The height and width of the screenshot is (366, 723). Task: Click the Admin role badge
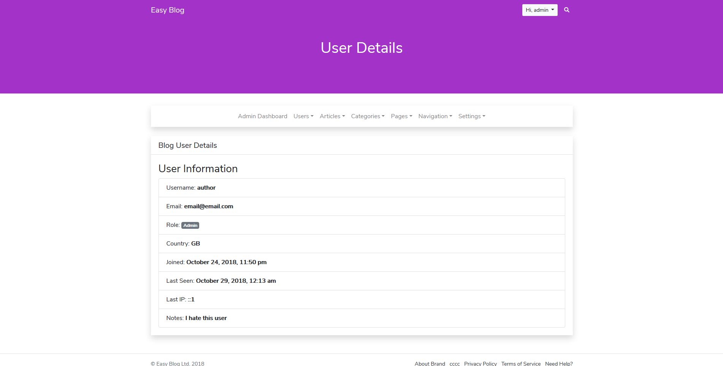pyautogui.click(x=190, y=225)
